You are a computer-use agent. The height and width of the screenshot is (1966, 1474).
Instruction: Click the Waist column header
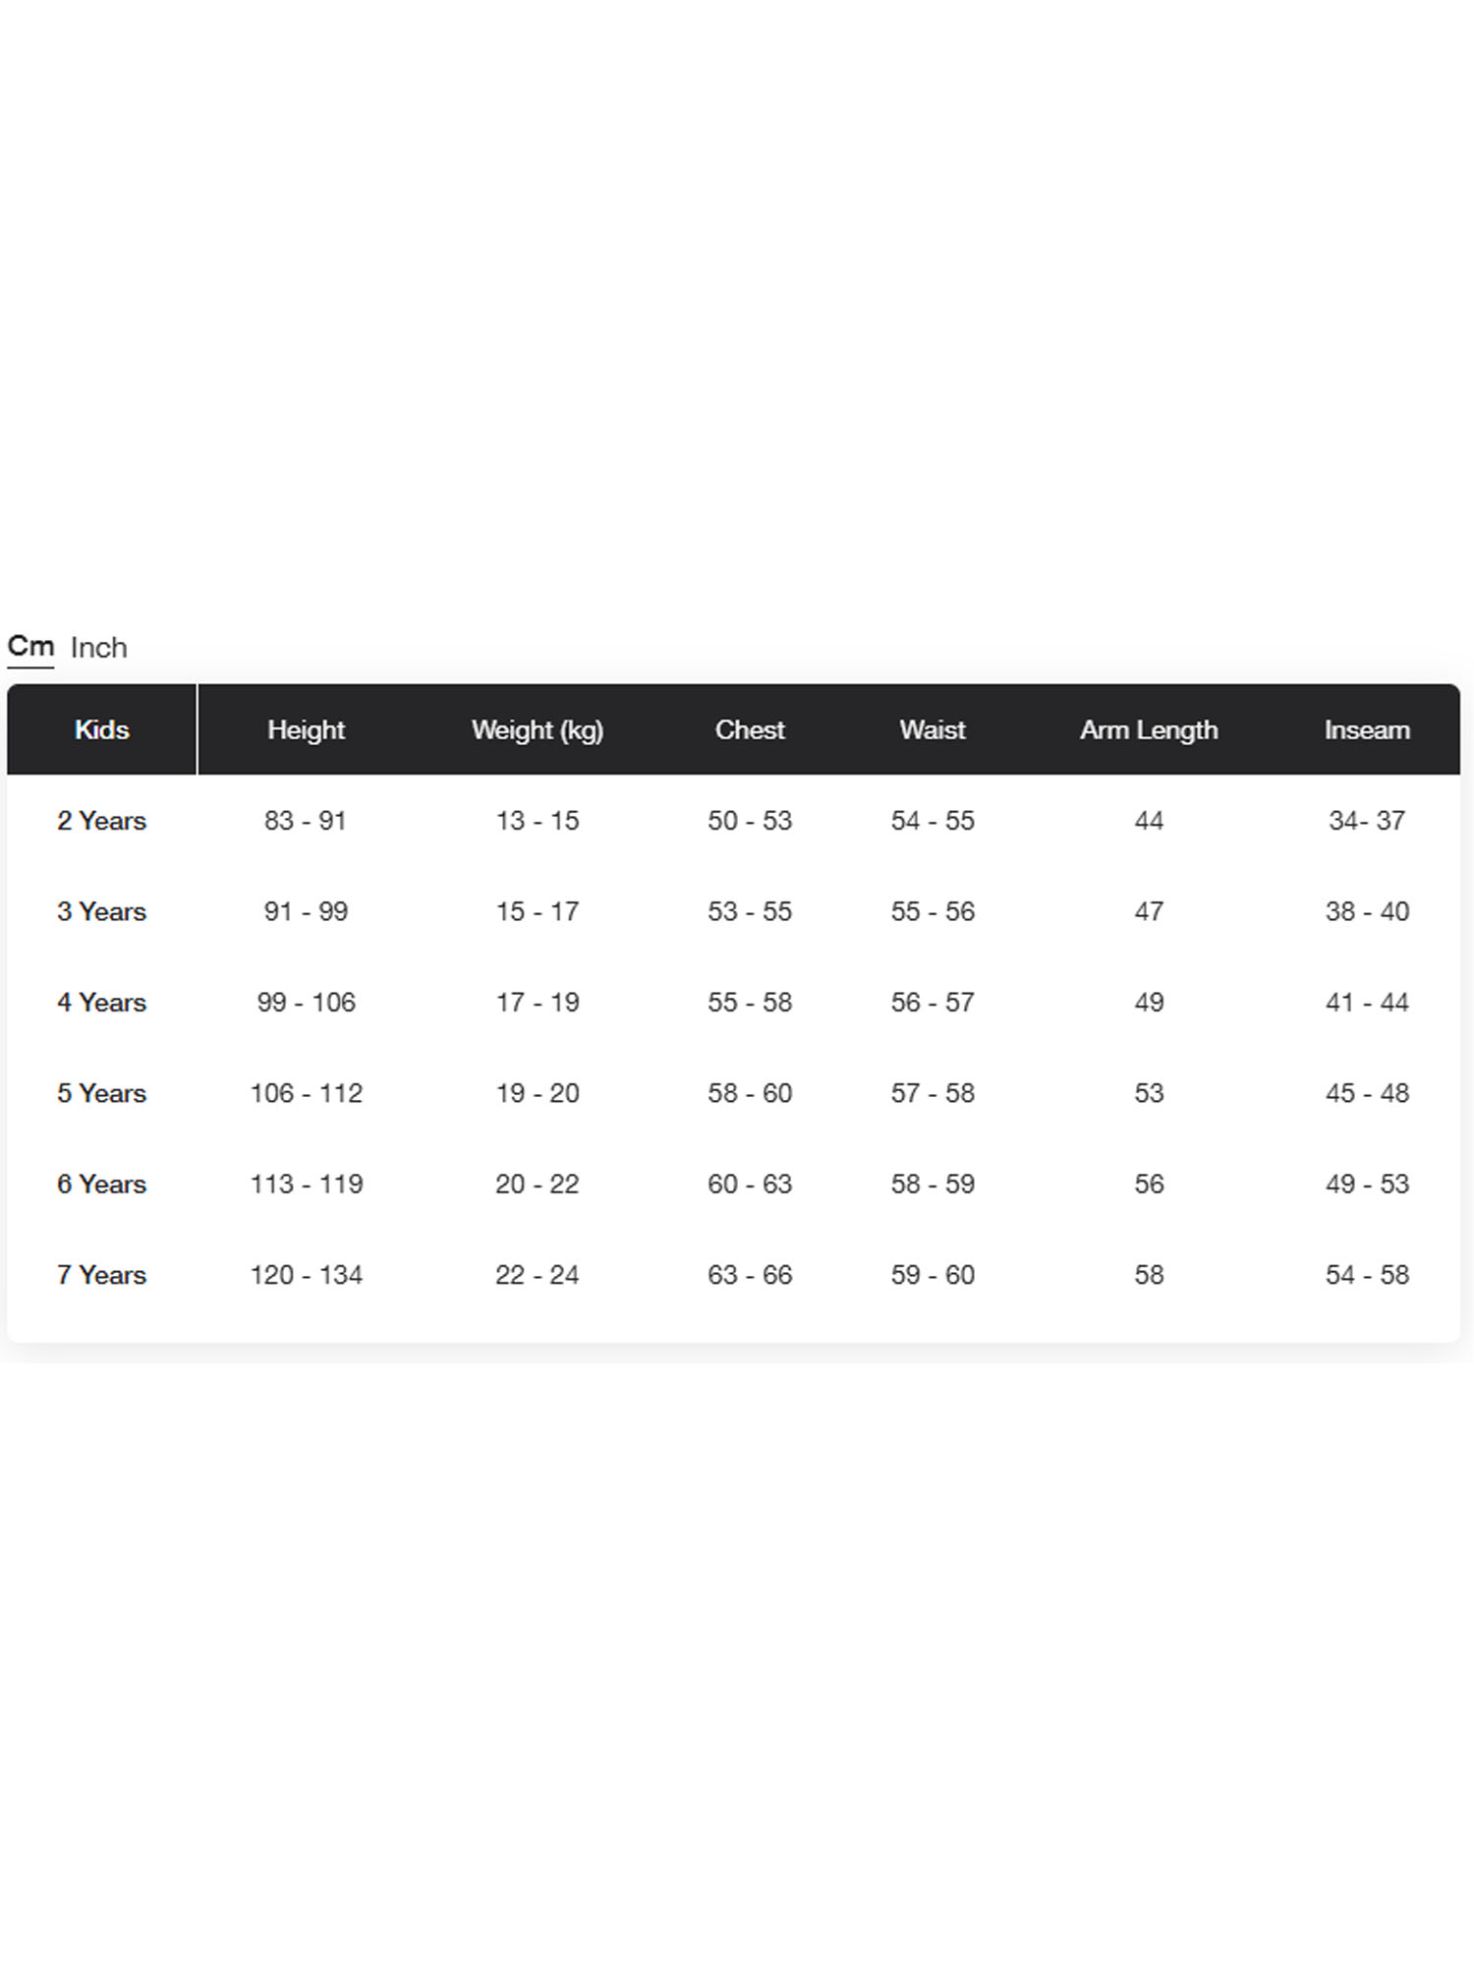click(x=933, y=729)
